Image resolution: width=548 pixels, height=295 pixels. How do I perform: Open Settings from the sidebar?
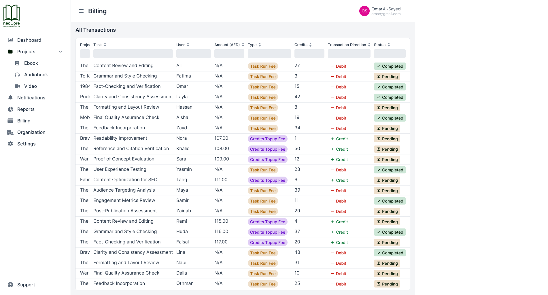pos(26,144)
